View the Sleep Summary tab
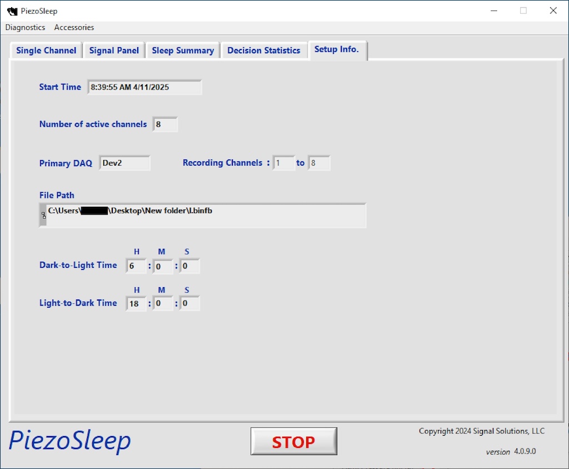 183,51
